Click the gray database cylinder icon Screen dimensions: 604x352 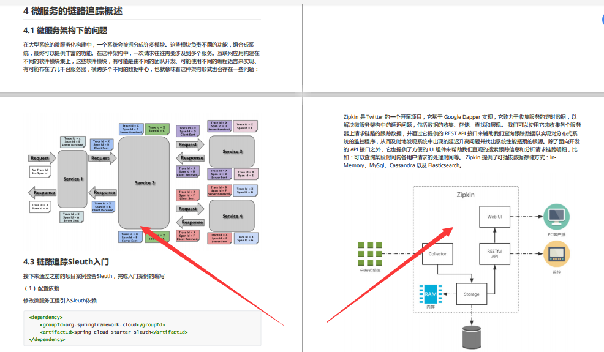coord(472,338)
